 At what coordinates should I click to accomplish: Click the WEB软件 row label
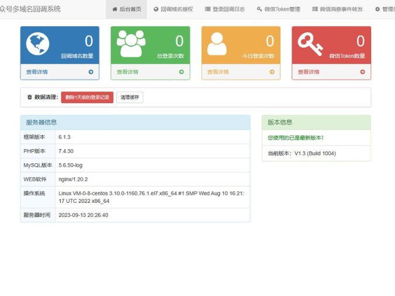coord(35,179)
